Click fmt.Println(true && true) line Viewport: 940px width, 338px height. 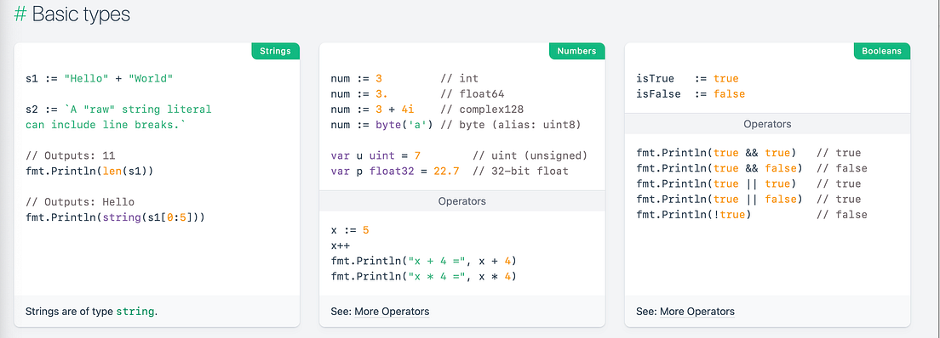coord(748,153)
